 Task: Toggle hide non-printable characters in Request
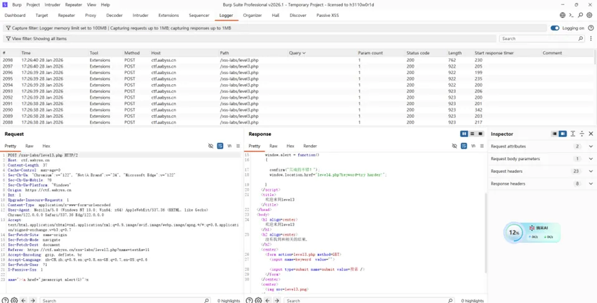coord(211,146)
